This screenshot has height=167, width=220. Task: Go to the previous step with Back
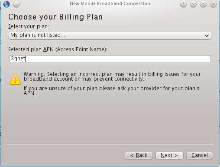(x=139, y=156)
